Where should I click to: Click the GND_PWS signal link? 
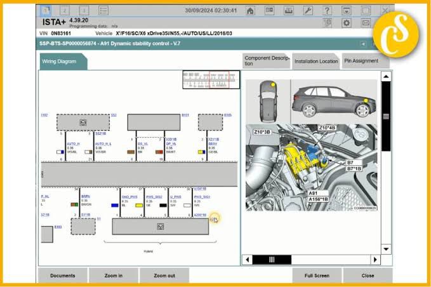(x=129, y=197)
